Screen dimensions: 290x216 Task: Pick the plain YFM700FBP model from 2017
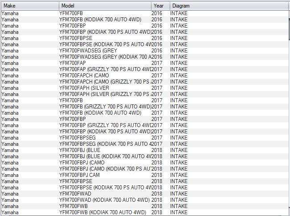(x=145, y=119)
